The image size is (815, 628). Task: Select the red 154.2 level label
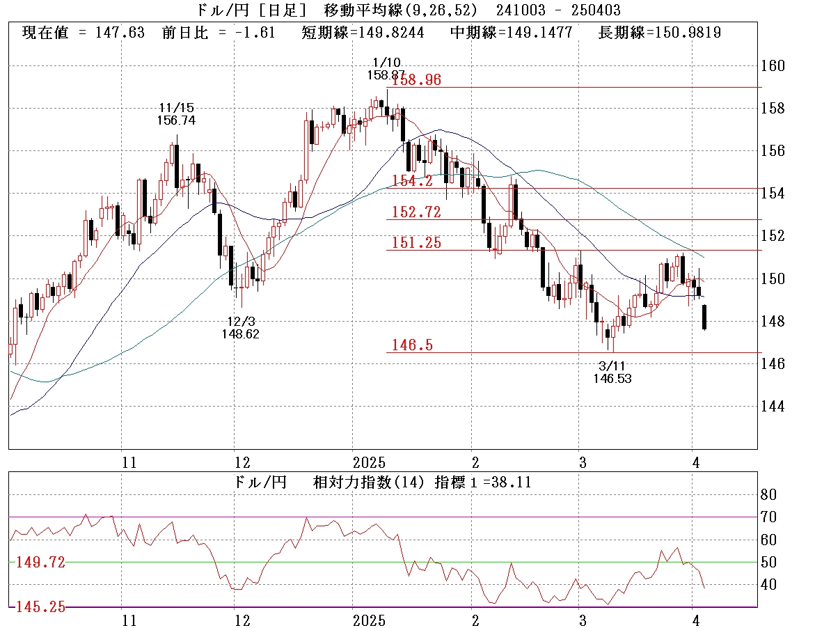click(x=412, y=181)
